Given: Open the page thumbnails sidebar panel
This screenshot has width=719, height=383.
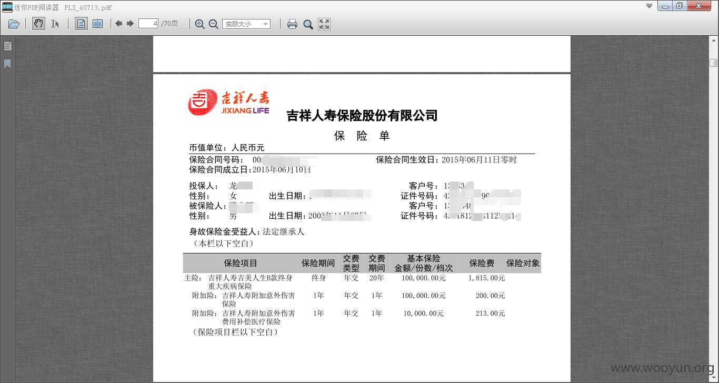Looking at the screenshot, I should (x=7, y=46).
